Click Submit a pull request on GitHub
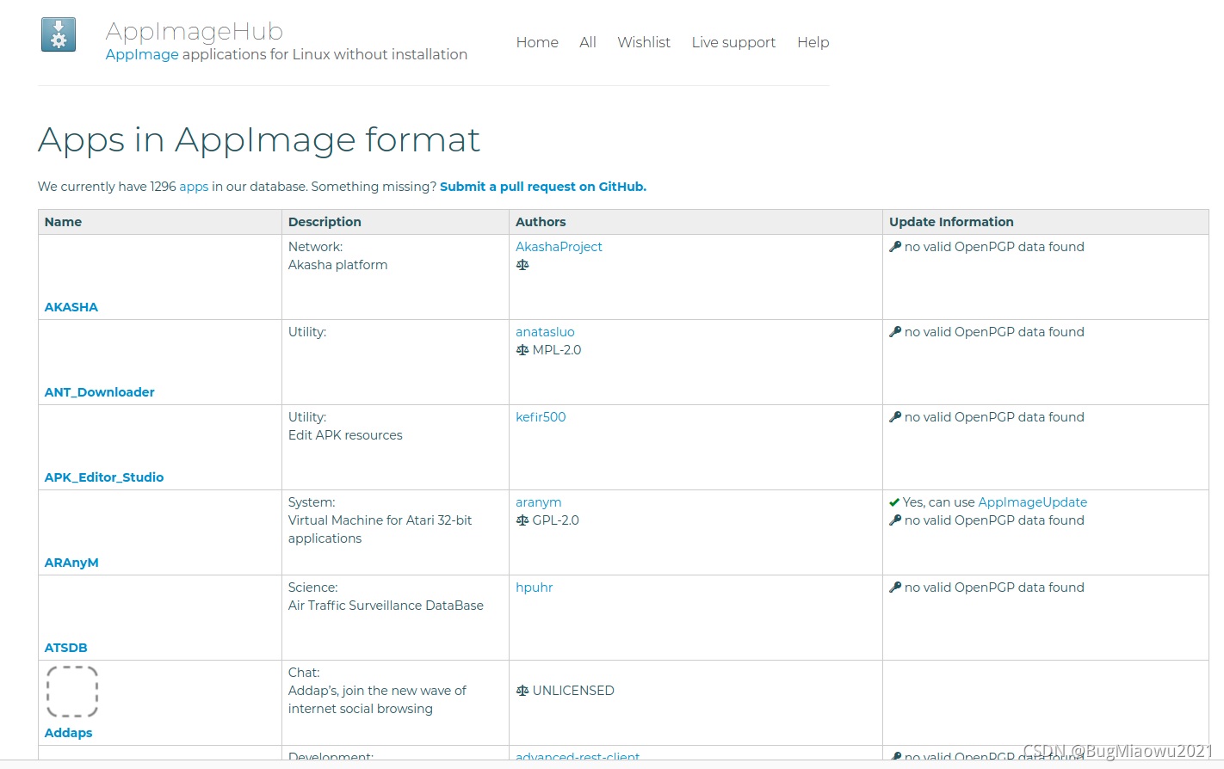1224x769 pixels. click(542, 186)
